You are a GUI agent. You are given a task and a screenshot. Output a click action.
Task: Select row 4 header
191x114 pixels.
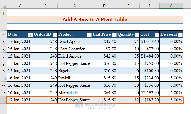[3, 35]
